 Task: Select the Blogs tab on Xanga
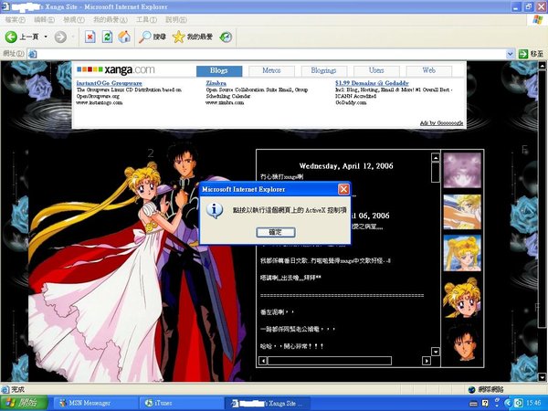pyautogui.click(x=219, y=70)
